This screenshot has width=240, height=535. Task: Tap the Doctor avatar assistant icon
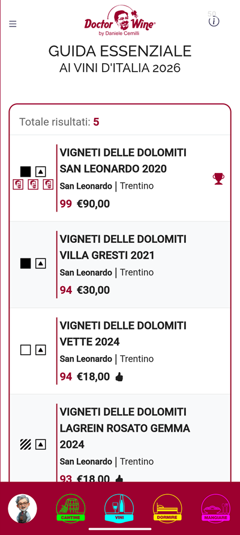(22, 509)
